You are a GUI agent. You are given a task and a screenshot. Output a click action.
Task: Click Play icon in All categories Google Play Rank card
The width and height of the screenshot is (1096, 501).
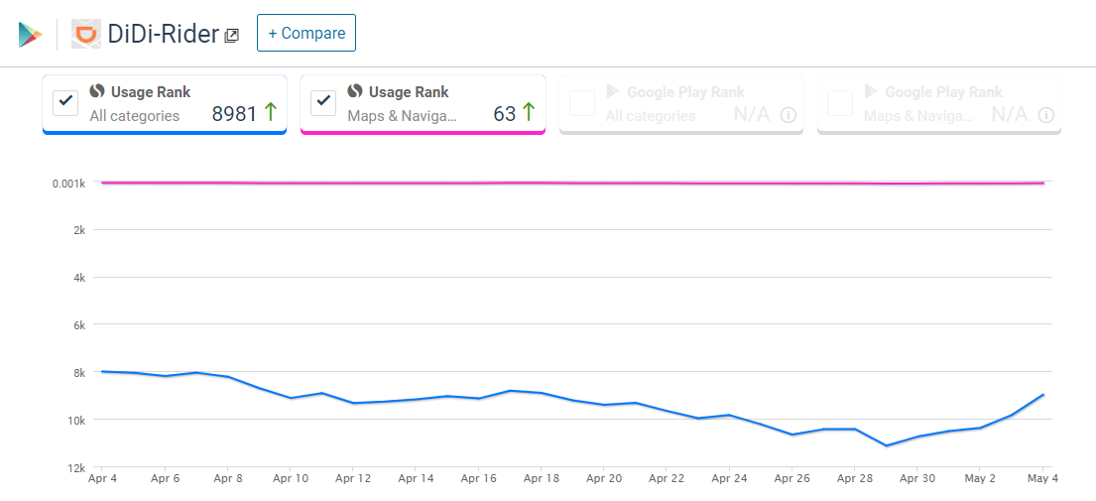coord(613,91)
